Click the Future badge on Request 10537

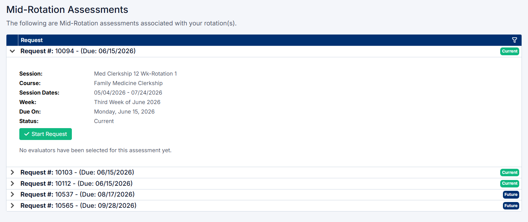tap(511, 195)
